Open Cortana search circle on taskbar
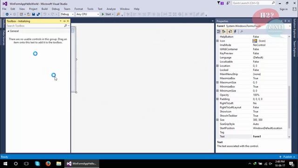Image resolution: width=298 pixels, height=168 pixels. (16, 163)
